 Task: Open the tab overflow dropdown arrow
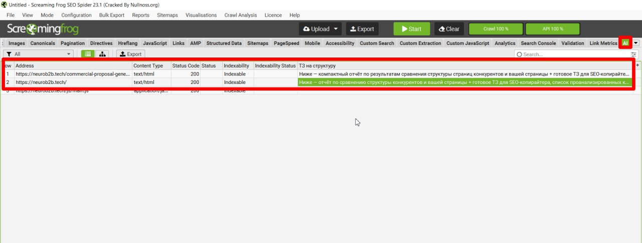[x=636, y=43]
